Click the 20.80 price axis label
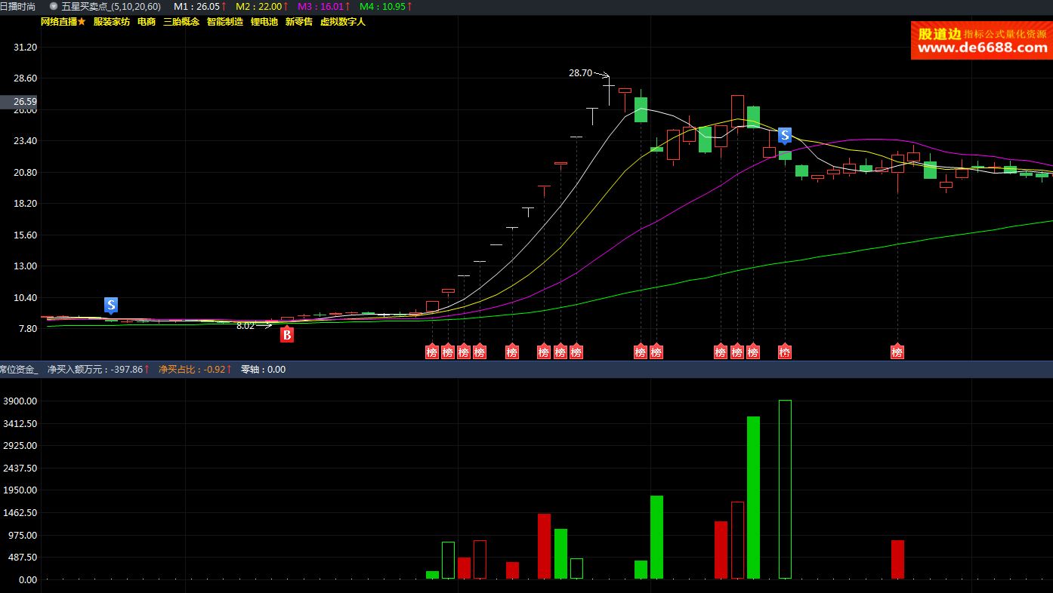This screenshot has width=1053, height=593. coord(26,172)
